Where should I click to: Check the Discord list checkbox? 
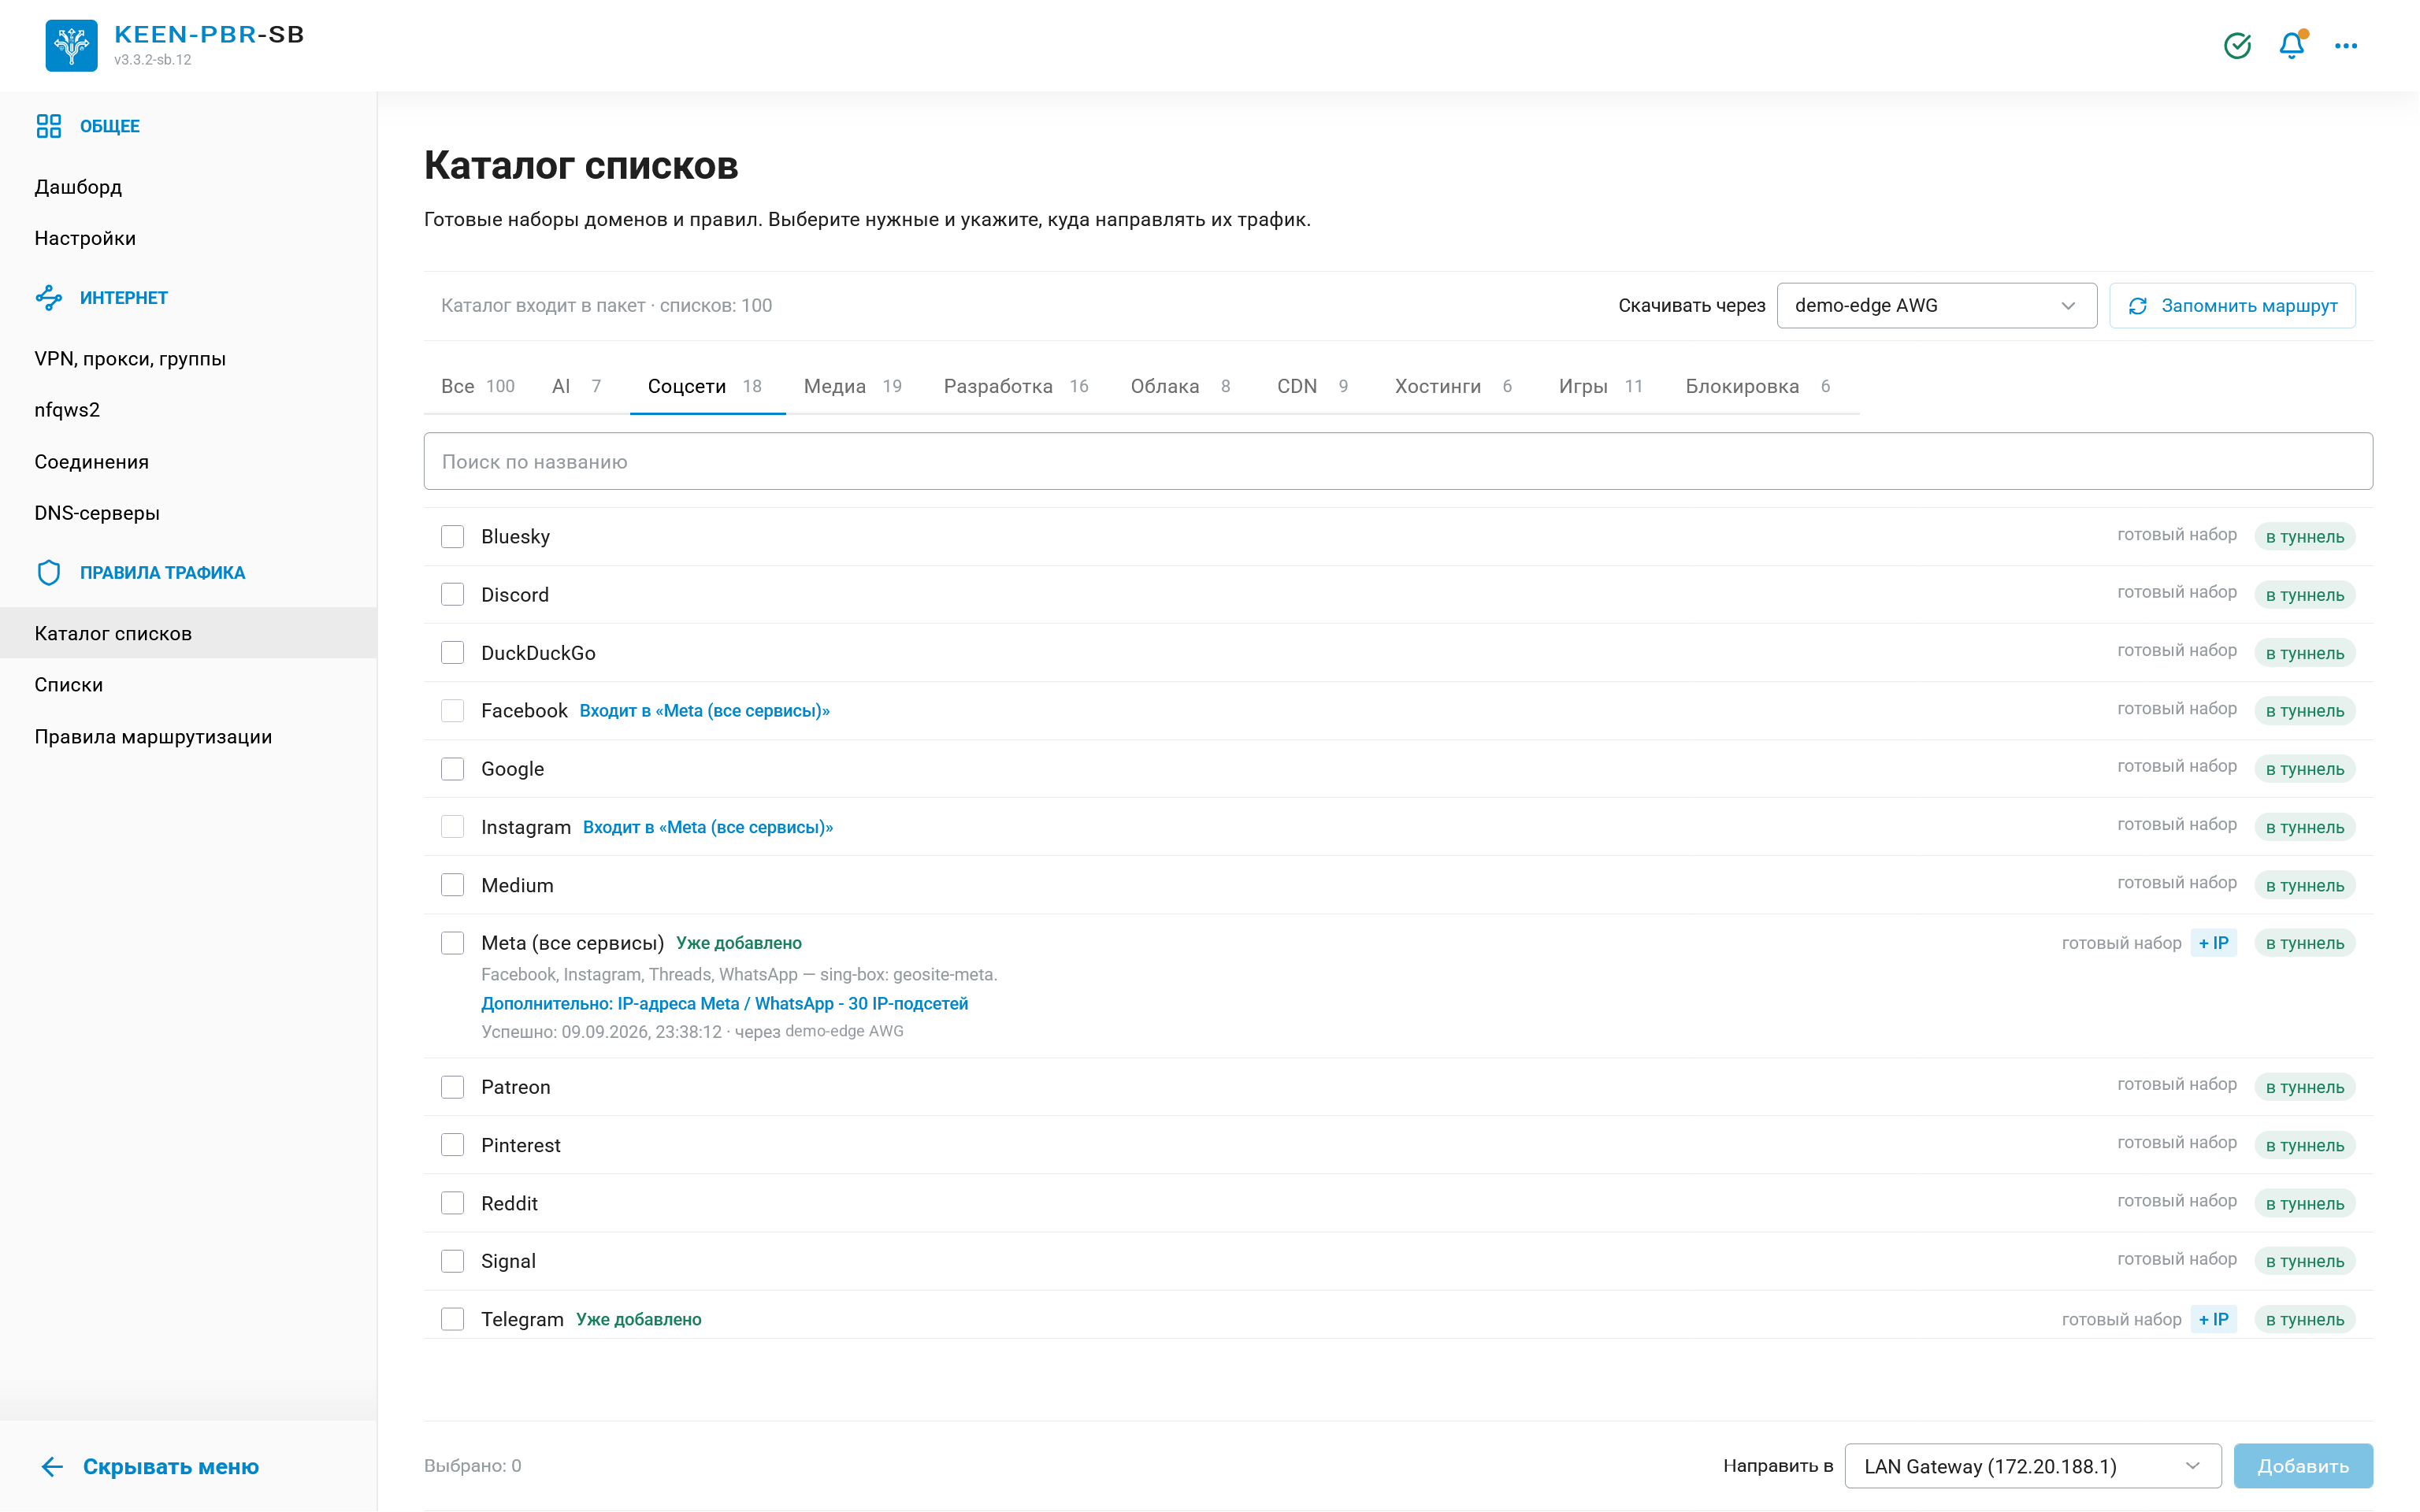(453, 595)
